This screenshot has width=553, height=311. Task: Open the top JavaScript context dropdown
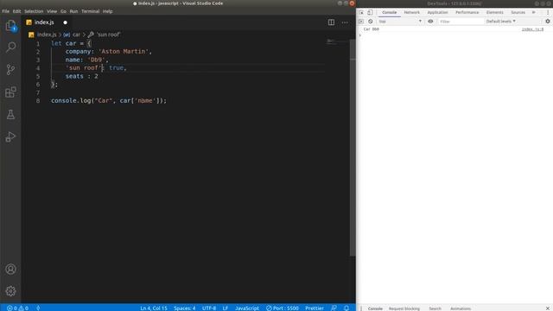[x=399, y=21]
